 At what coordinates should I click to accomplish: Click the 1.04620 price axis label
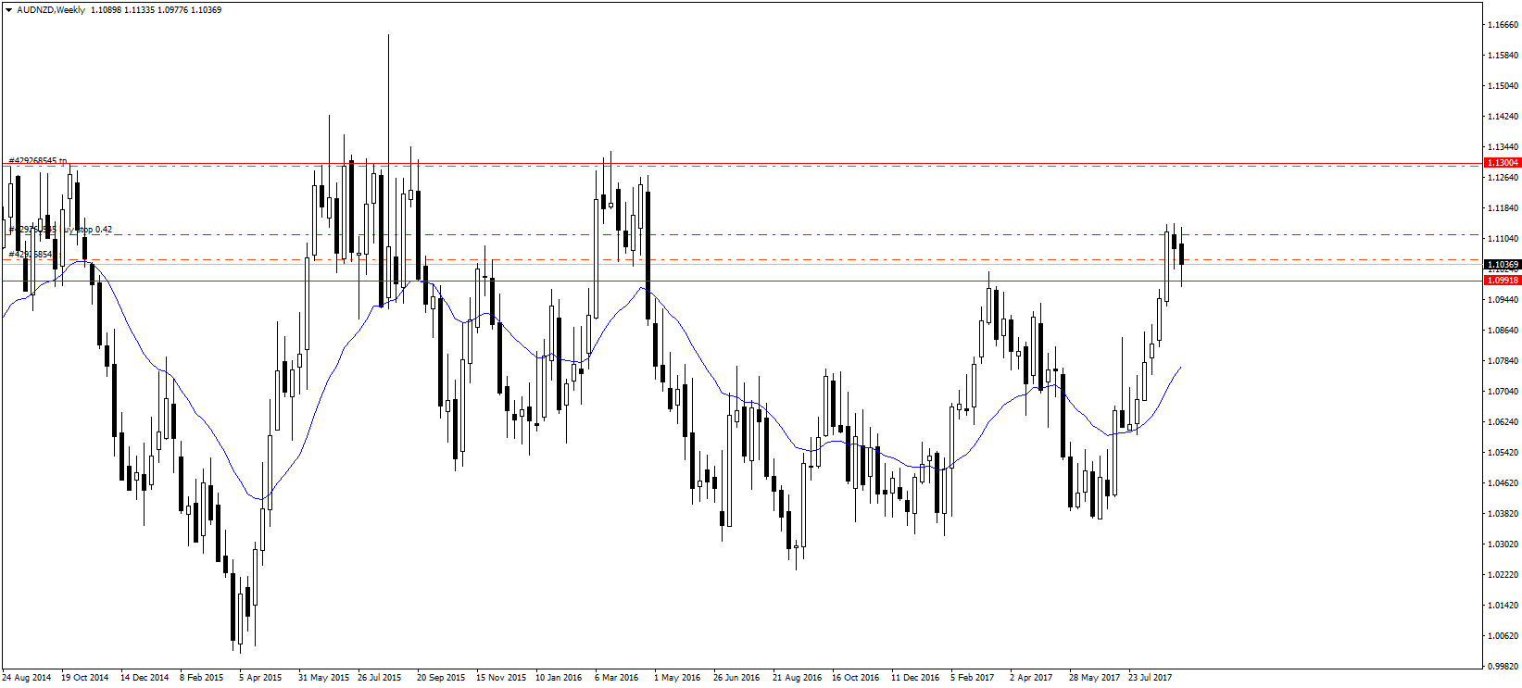click(1502, 483)
